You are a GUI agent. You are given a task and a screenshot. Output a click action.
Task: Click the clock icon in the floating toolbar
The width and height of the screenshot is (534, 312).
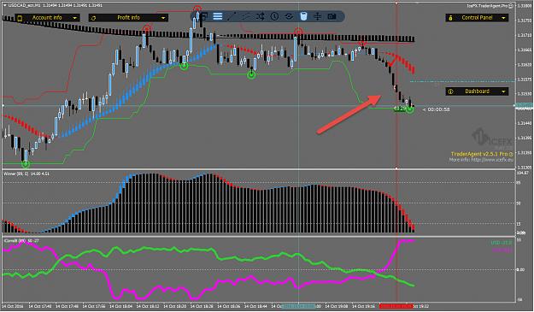point(274,16)
